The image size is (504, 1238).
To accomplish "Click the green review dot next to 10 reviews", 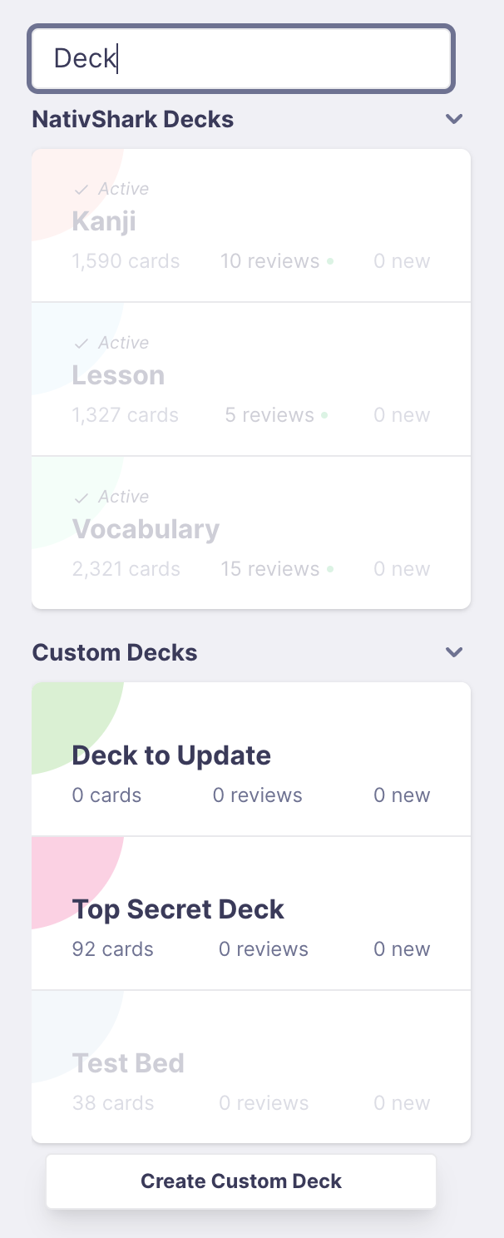I will point(332,260).
